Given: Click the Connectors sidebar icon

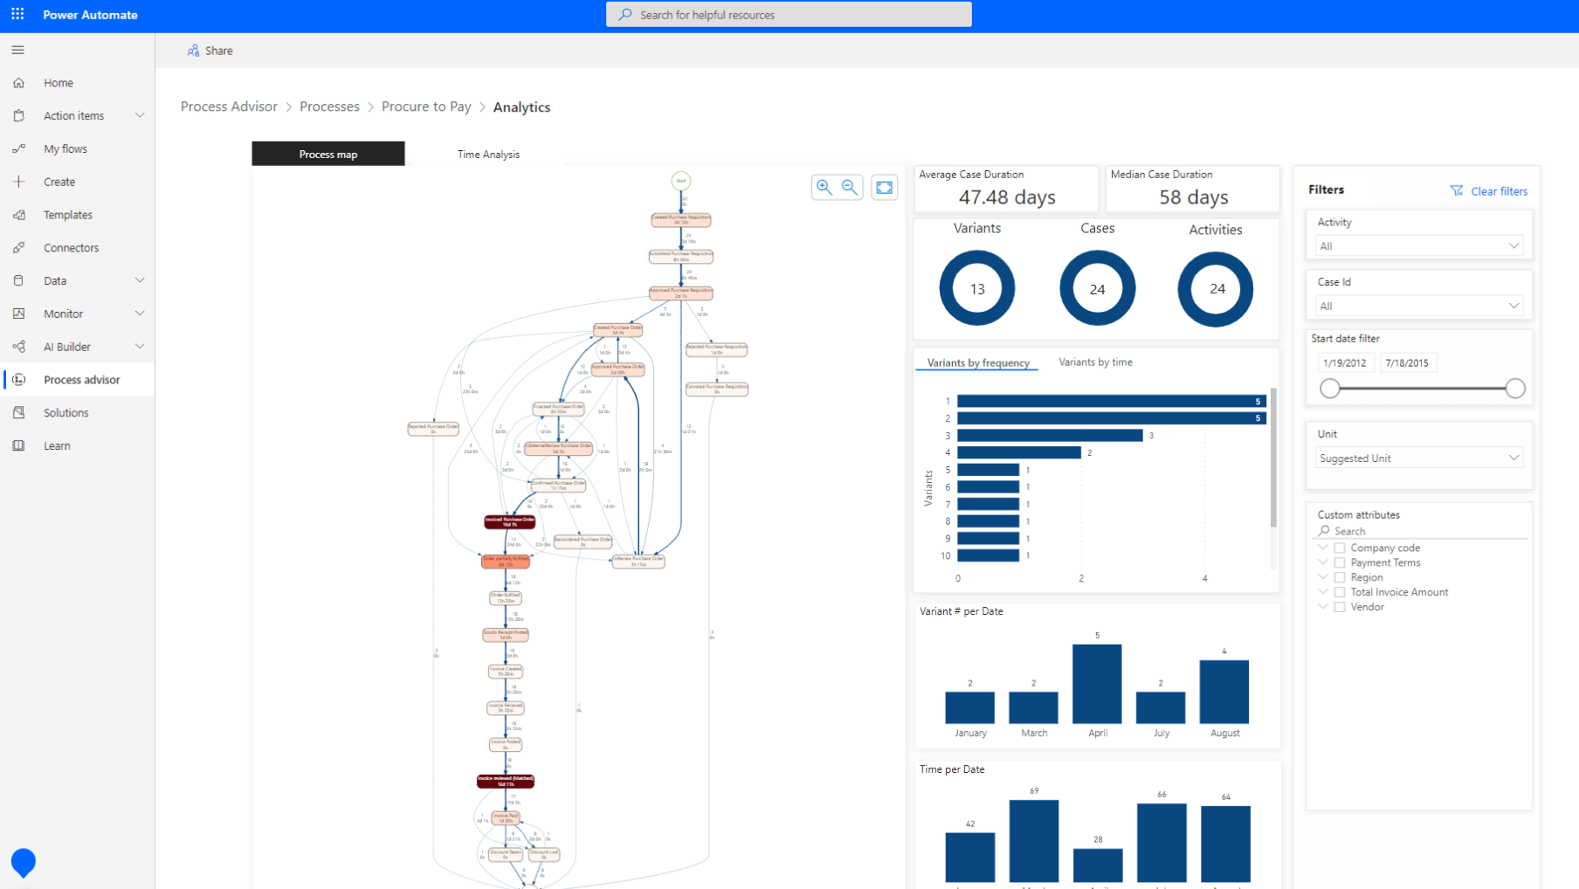Looking at the screenshot, I should (19, 248).
